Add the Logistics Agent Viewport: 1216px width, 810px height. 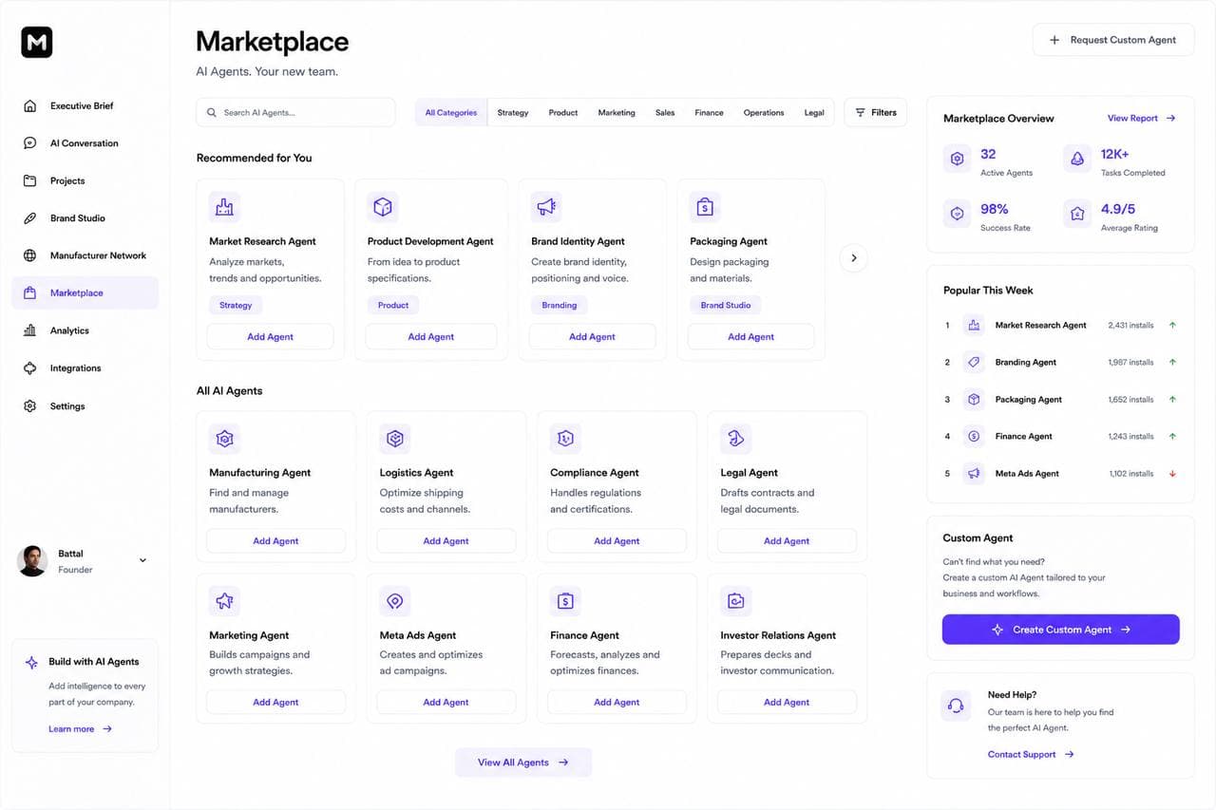tap(446, 540)
